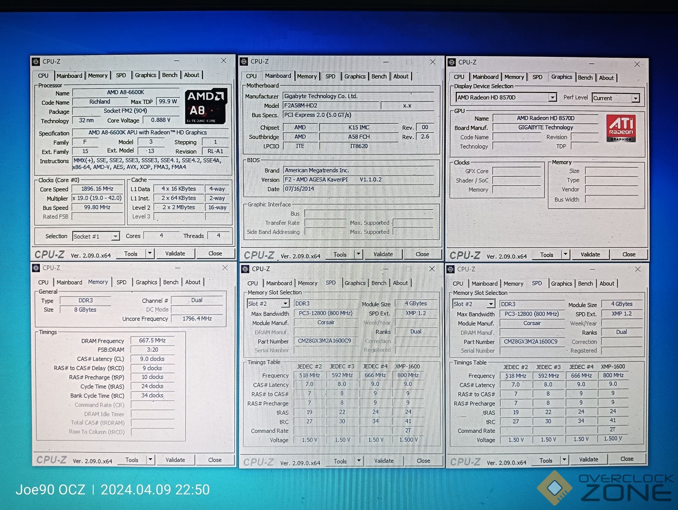This screenshot has width=678, height=510.
Task: Click Validate in the CPU window
Action: 175,253
